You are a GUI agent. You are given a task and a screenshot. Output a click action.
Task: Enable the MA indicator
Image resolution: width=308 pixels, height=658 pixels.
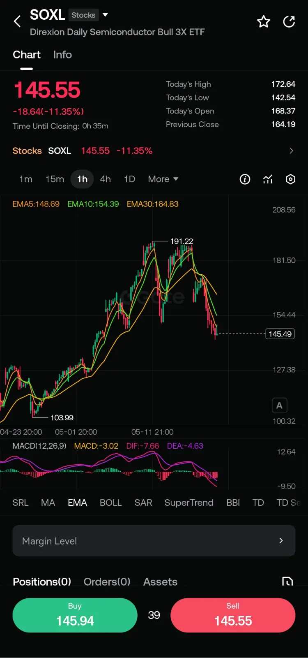click(48, 503)
